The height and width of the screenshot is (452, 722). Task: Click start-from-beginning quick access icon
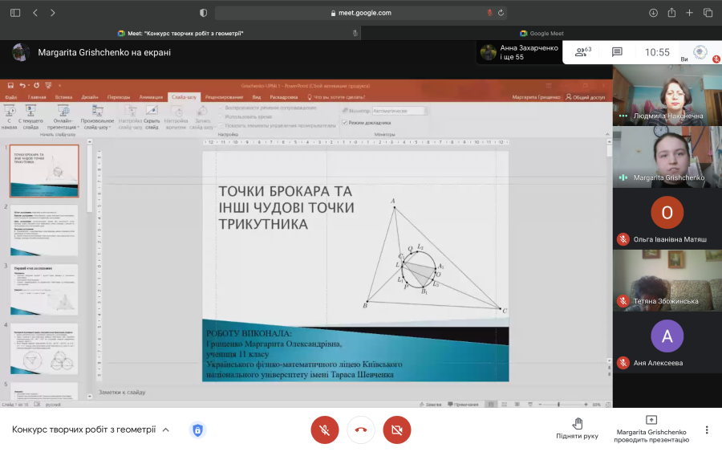point(48,85)
